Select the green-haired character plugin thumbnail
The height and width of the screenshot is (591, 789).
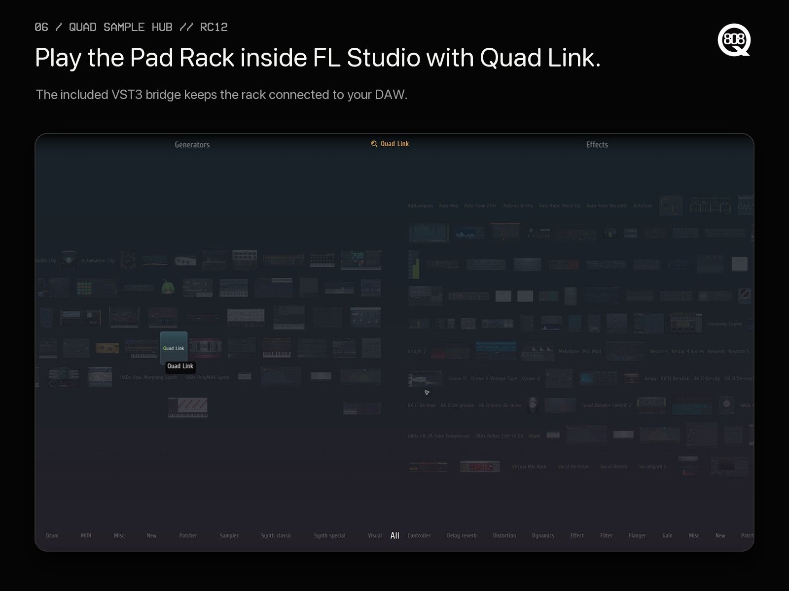(168, 287)
